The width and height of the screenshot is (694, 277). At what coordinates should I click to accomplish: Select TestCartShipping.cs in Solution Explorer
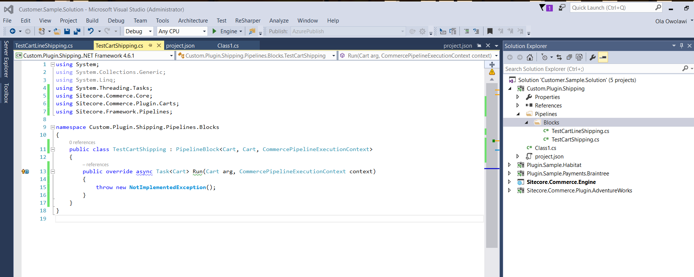point(575,140)
